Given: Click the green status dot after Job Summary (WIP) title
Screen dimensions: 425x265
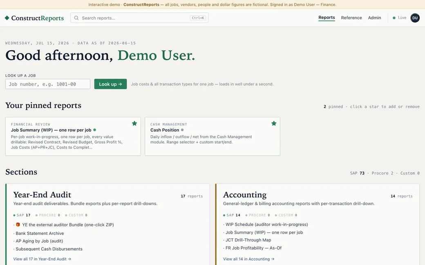Looking at the screenshot, I should point(94,130).
